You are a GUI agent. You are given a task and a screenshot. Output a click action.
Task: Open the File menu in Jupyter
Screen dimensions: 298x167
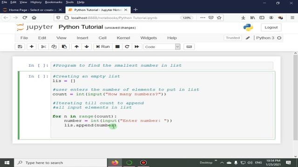tap(24, 38)
